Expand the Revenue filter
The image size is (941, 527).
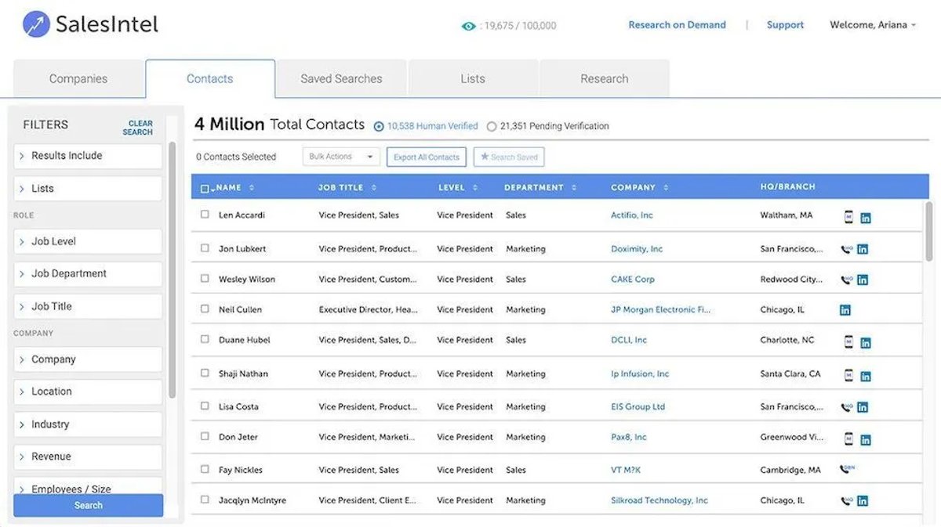pos(88,457)
